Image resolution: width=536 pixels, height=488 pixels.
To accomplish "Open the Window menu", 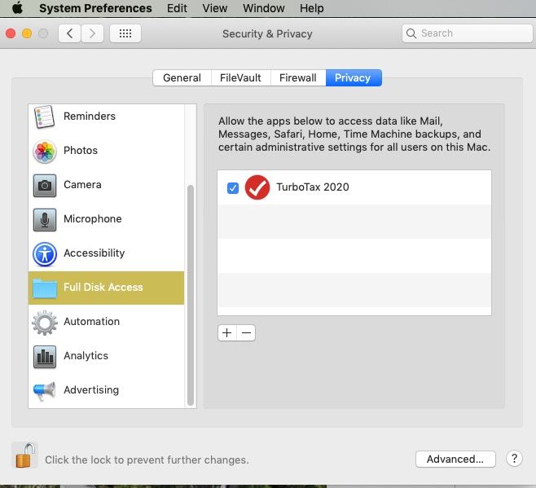I will [x=264, y=8].
